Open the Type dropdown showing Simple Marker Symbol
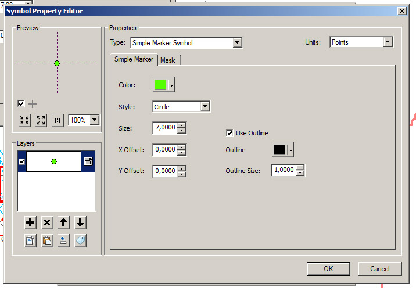The height and width of the screenshot is (288, 416). click(238, 42)
